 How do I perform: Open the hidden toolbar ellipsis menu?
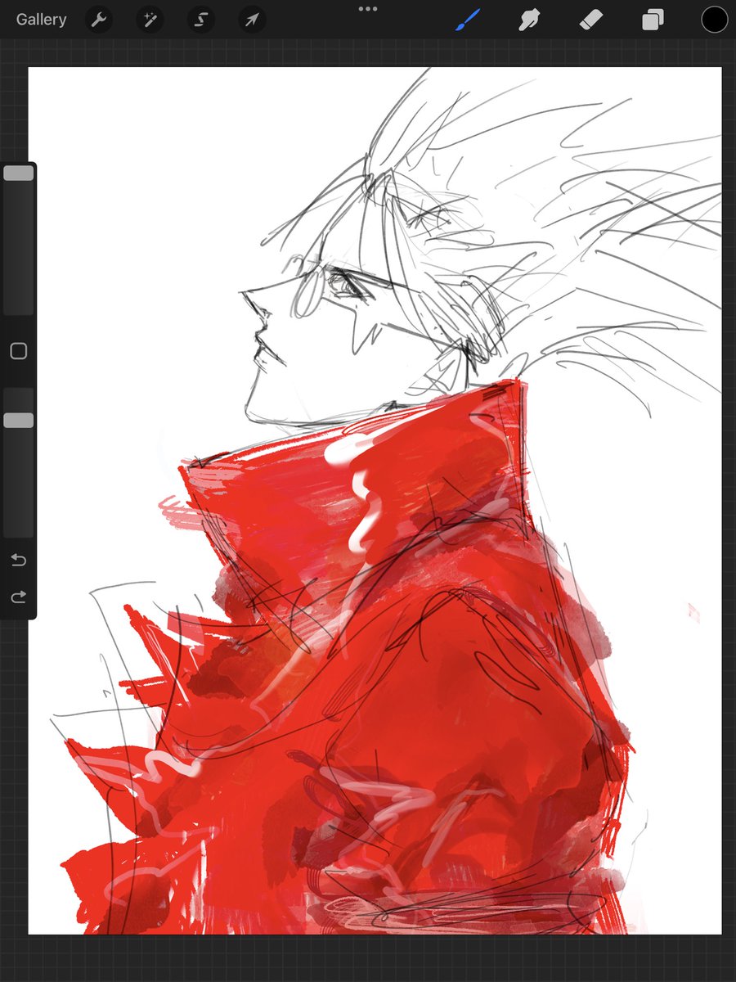coord(367,9)
